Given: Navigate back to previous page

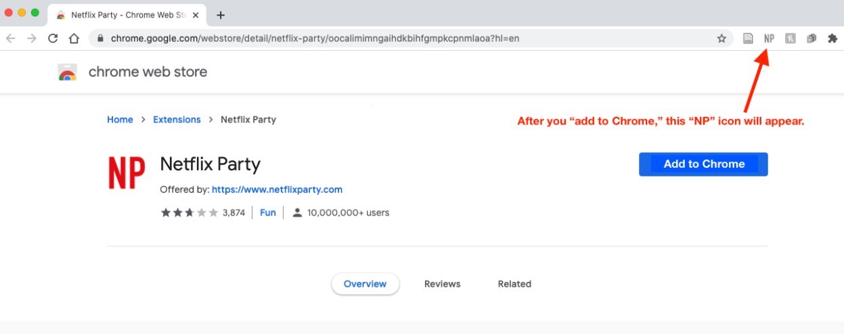Looking at the screenshot, I should coord(11,39).
